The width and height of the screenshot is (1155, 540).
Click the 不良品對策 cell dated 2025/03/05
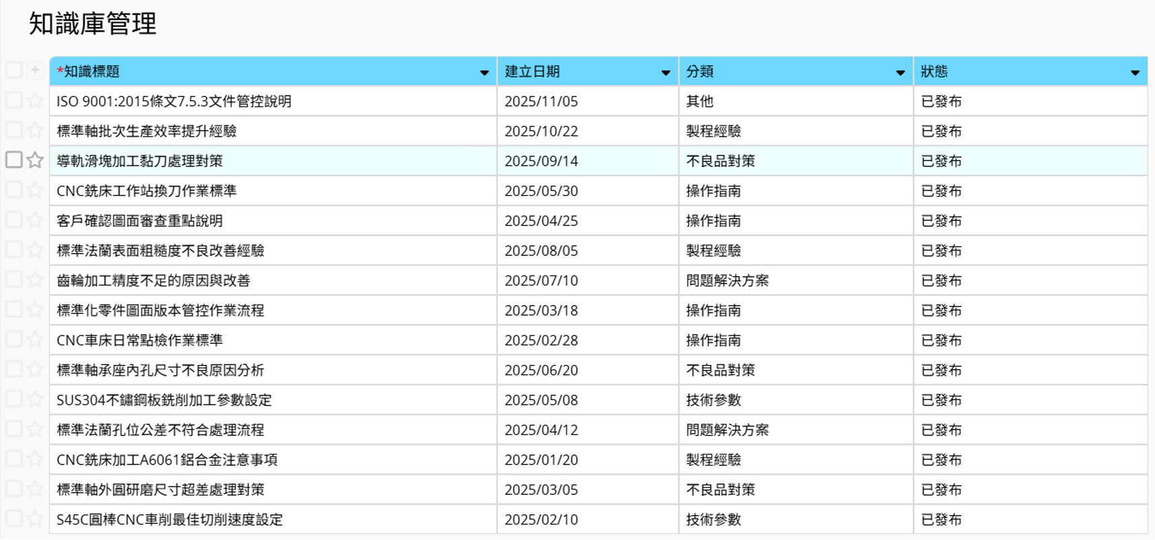click(796, 490)
